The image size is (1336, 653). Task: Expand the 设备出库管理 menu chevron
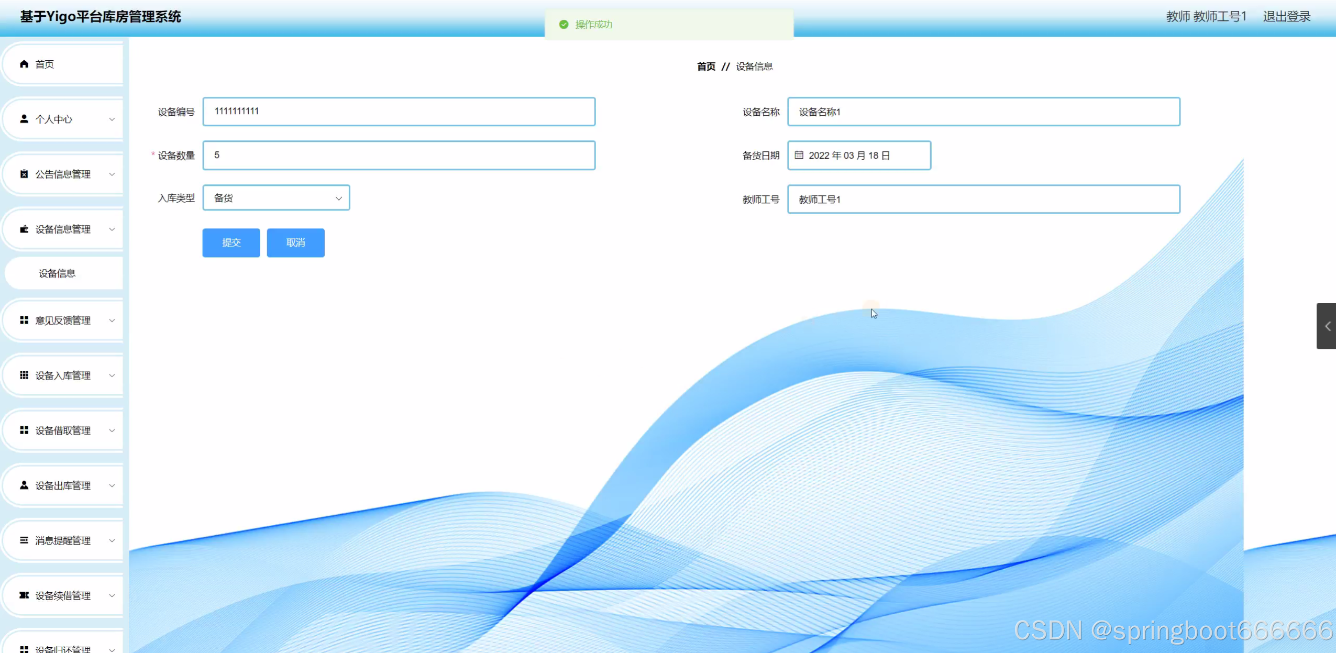tap(112, 485)
